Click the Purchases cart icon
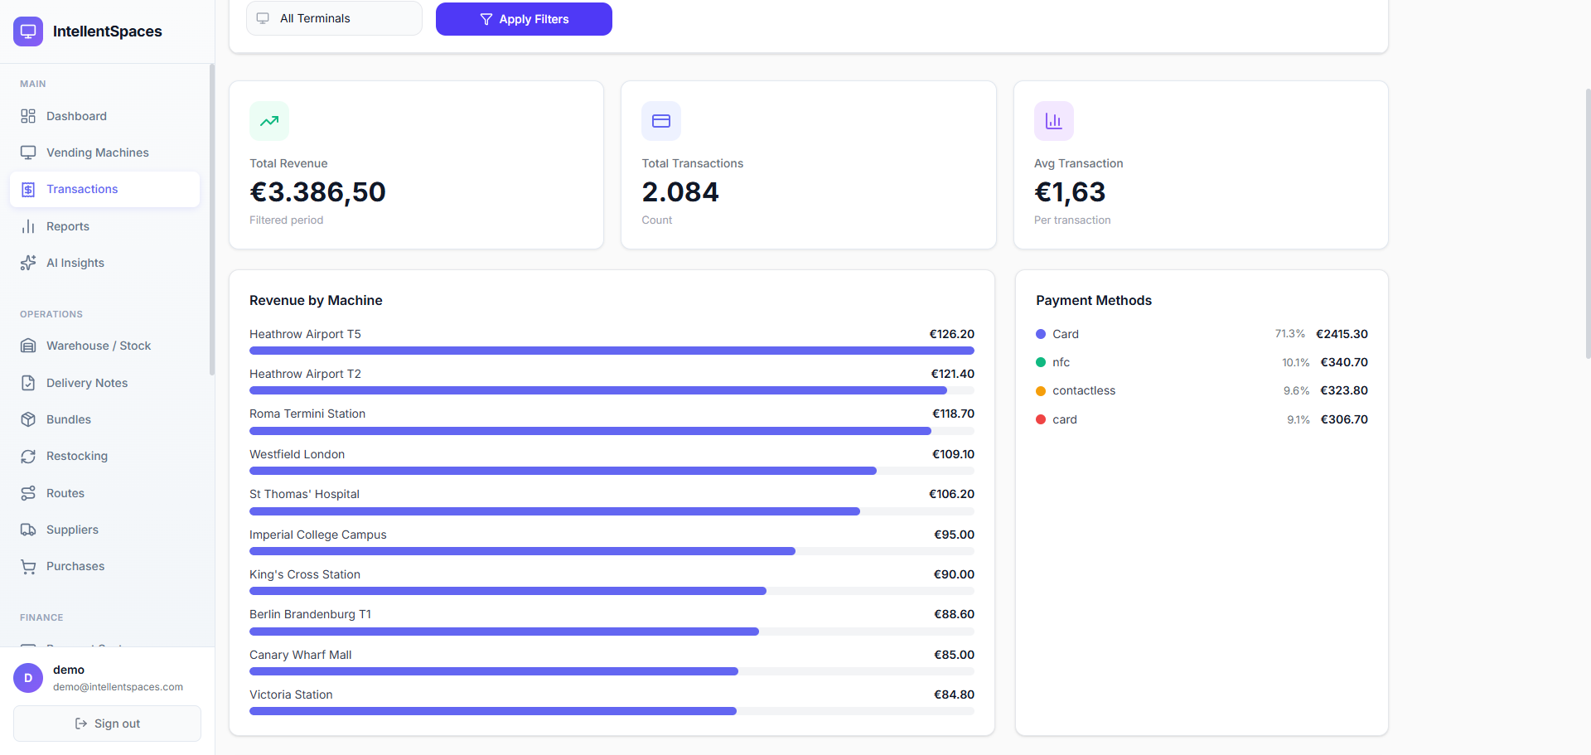 click(x=28, y=566)
